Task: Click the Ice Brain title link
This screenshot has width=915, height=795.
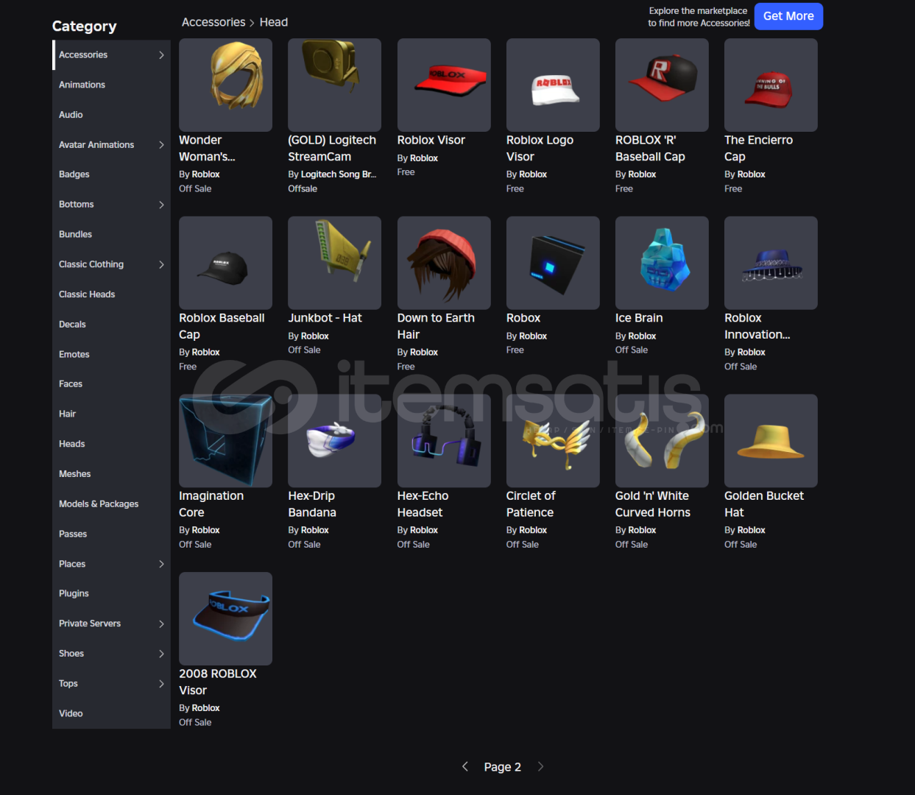Action: [639, 318]
